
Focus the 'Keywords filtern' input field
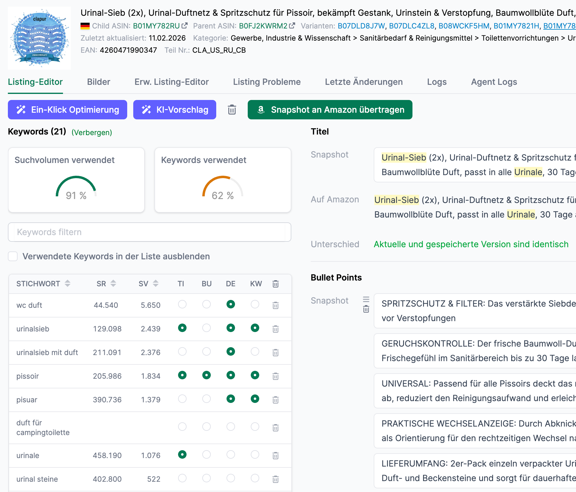pyautogui.click(x=149, y=232)
